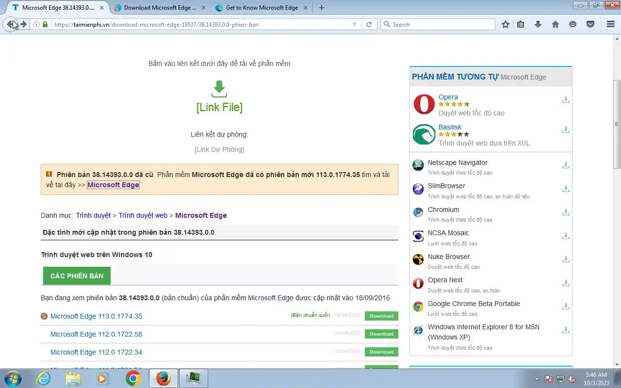Open the Pocket icon in the toolbar

point(590,24)
